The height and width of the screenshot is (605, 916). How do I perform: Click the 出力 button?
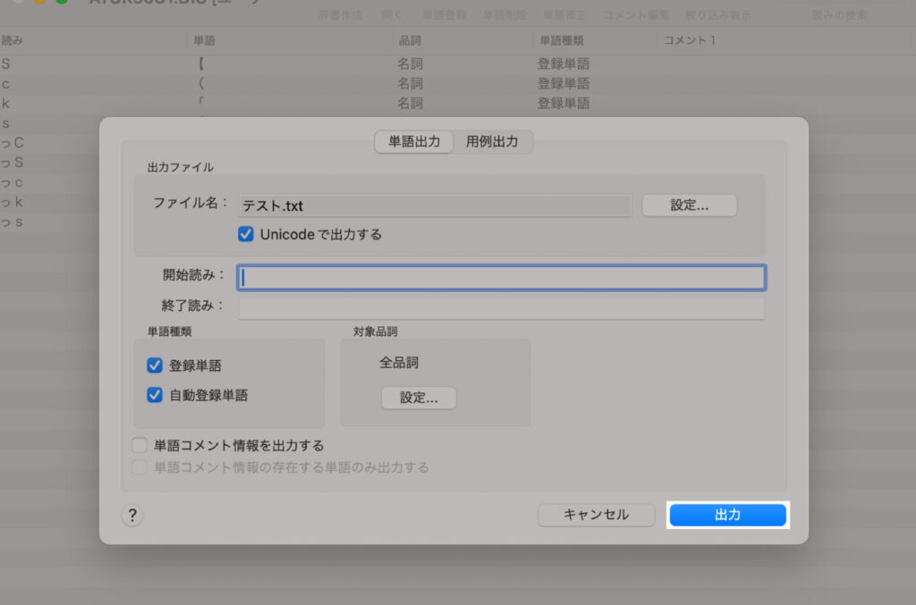pyautogui.click(x=727, y=515)
